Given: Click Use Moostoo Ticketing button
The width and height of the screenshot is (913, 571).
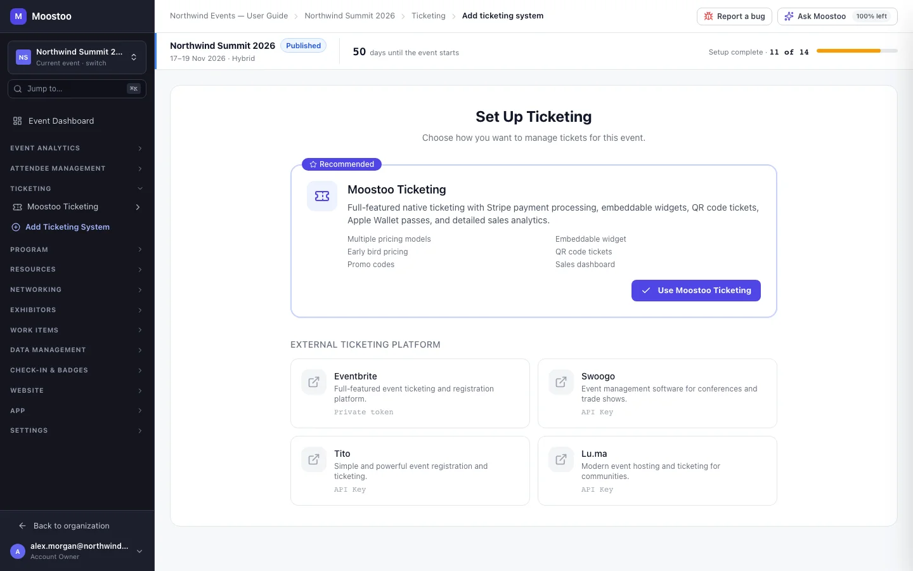Looking at the screenshot, I should (696, 291).
